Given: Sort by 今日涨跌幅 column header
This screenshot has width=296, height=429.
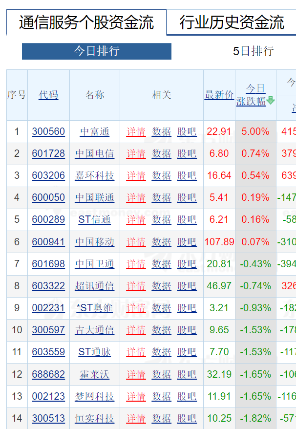Looking at the screenshot, I should click(252, 95).
